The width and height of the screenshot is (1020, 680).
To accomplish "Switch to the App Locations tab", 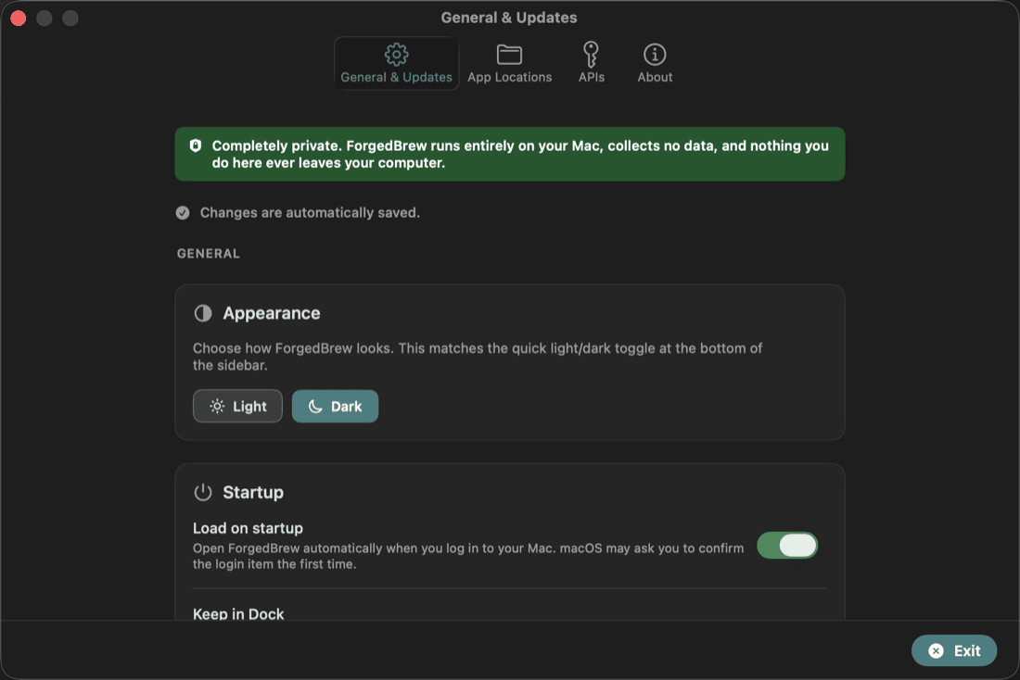I will (509, 64).
